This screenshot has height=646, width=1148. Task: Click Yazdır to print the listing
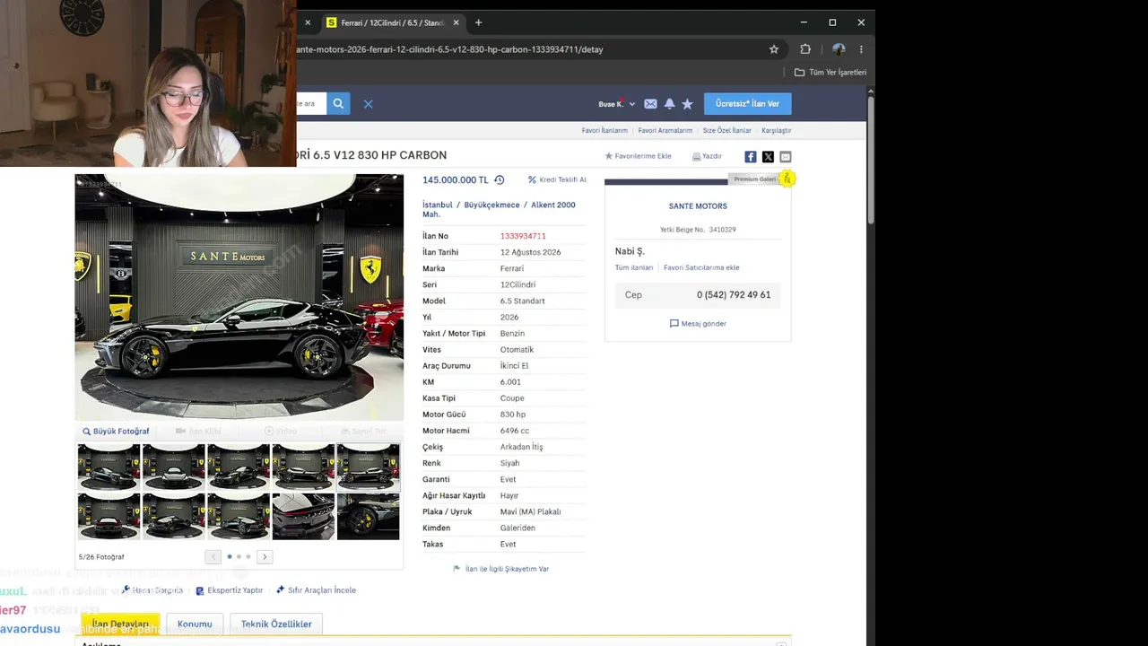[707, 156]
